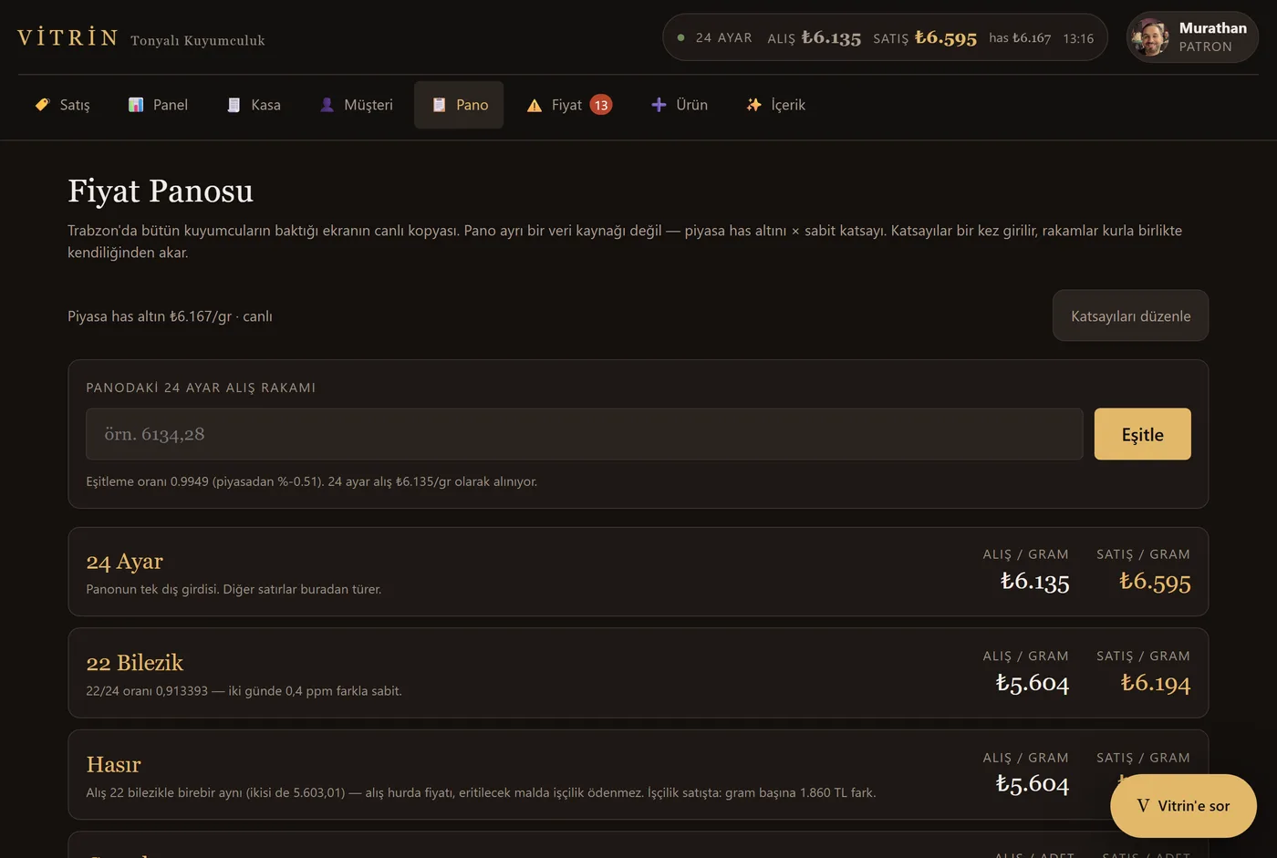Click the VİTRİN logo
The width and height of the screenshot is (1277, 858).
(x=67, y=37)
